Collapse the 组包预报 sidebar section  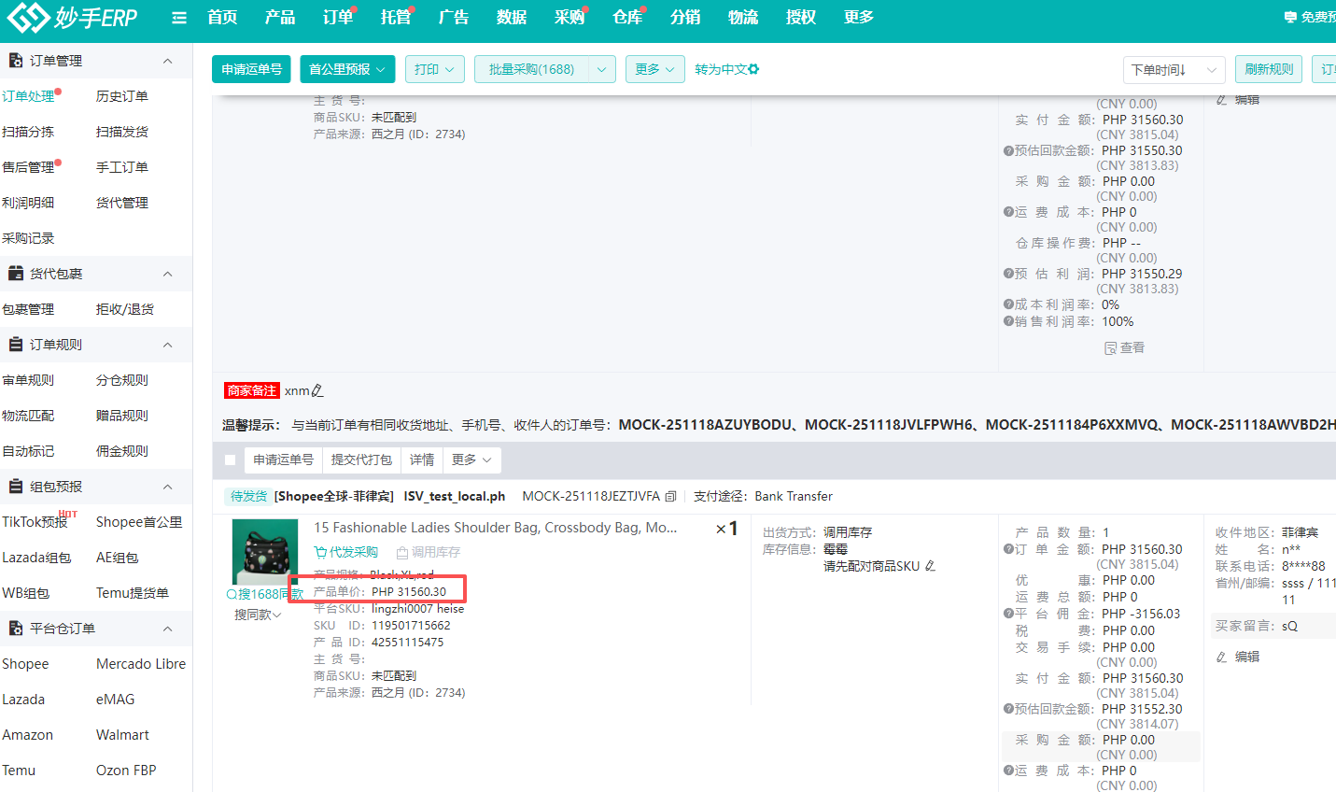click(168, 487)
